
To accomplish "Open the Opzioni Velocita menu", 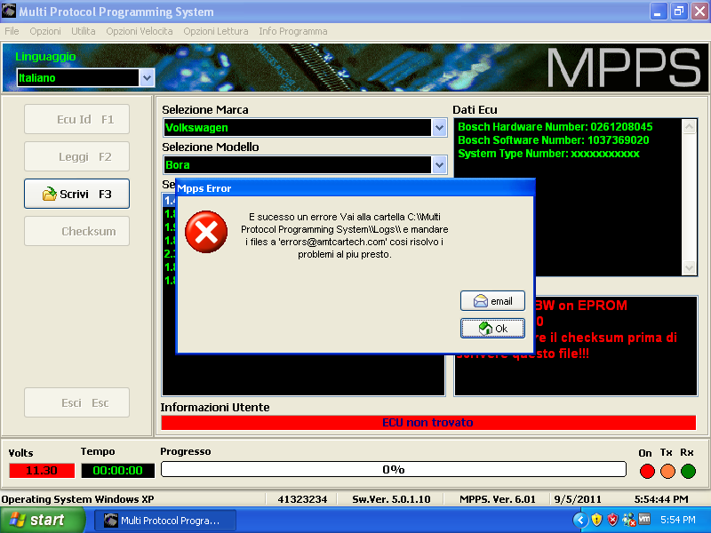I will tap(140, 31).
